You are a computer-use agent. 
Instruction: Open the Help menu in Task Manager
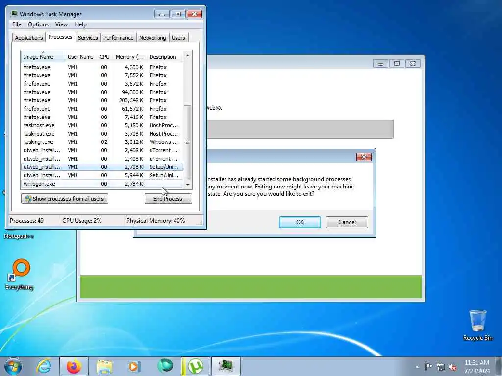tap(80, 24)
